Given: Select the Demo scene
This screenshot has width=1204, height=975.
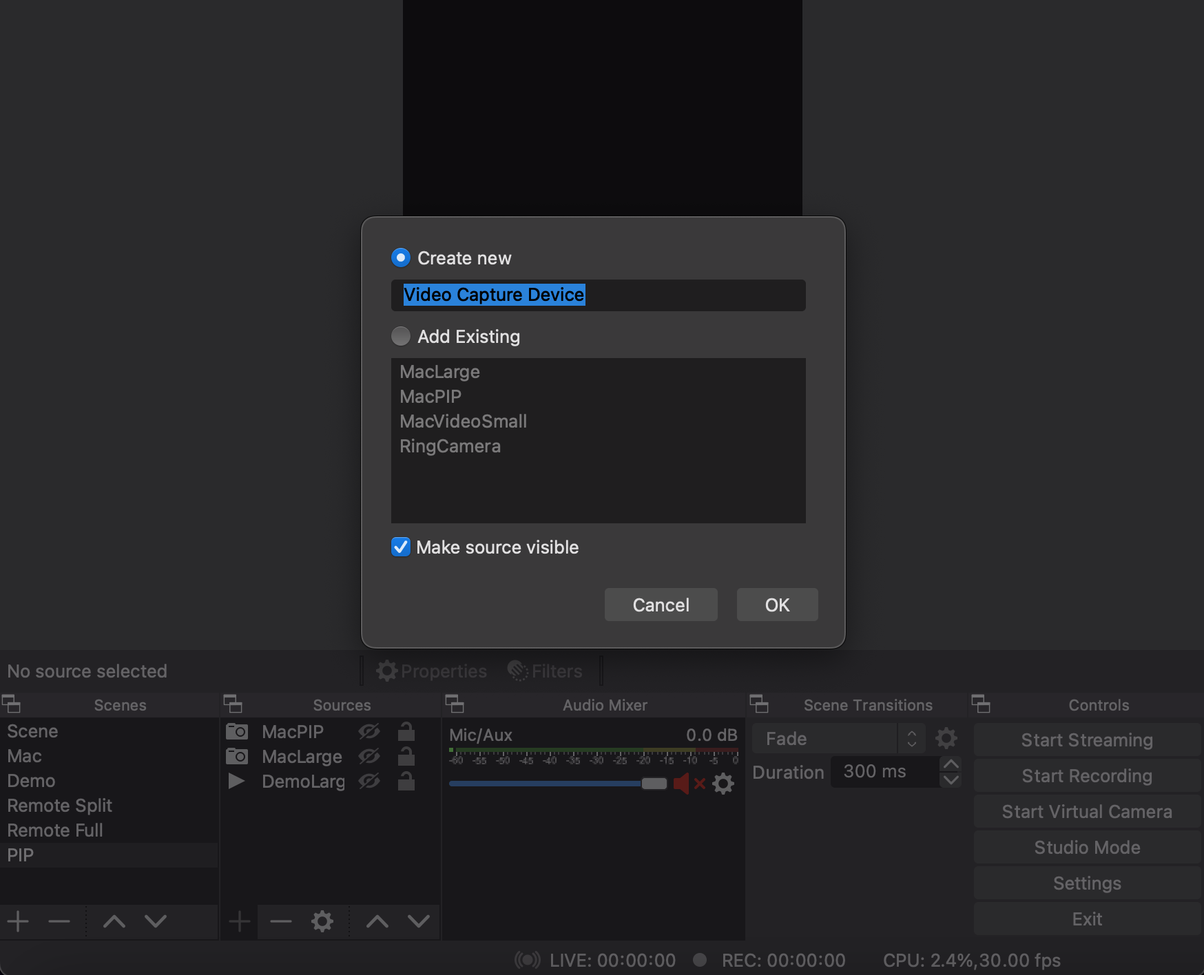Looking at the screenshot, I should (109, 781).
